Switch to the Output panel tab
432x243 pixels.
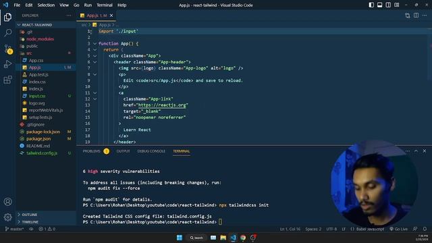(123, 151)
